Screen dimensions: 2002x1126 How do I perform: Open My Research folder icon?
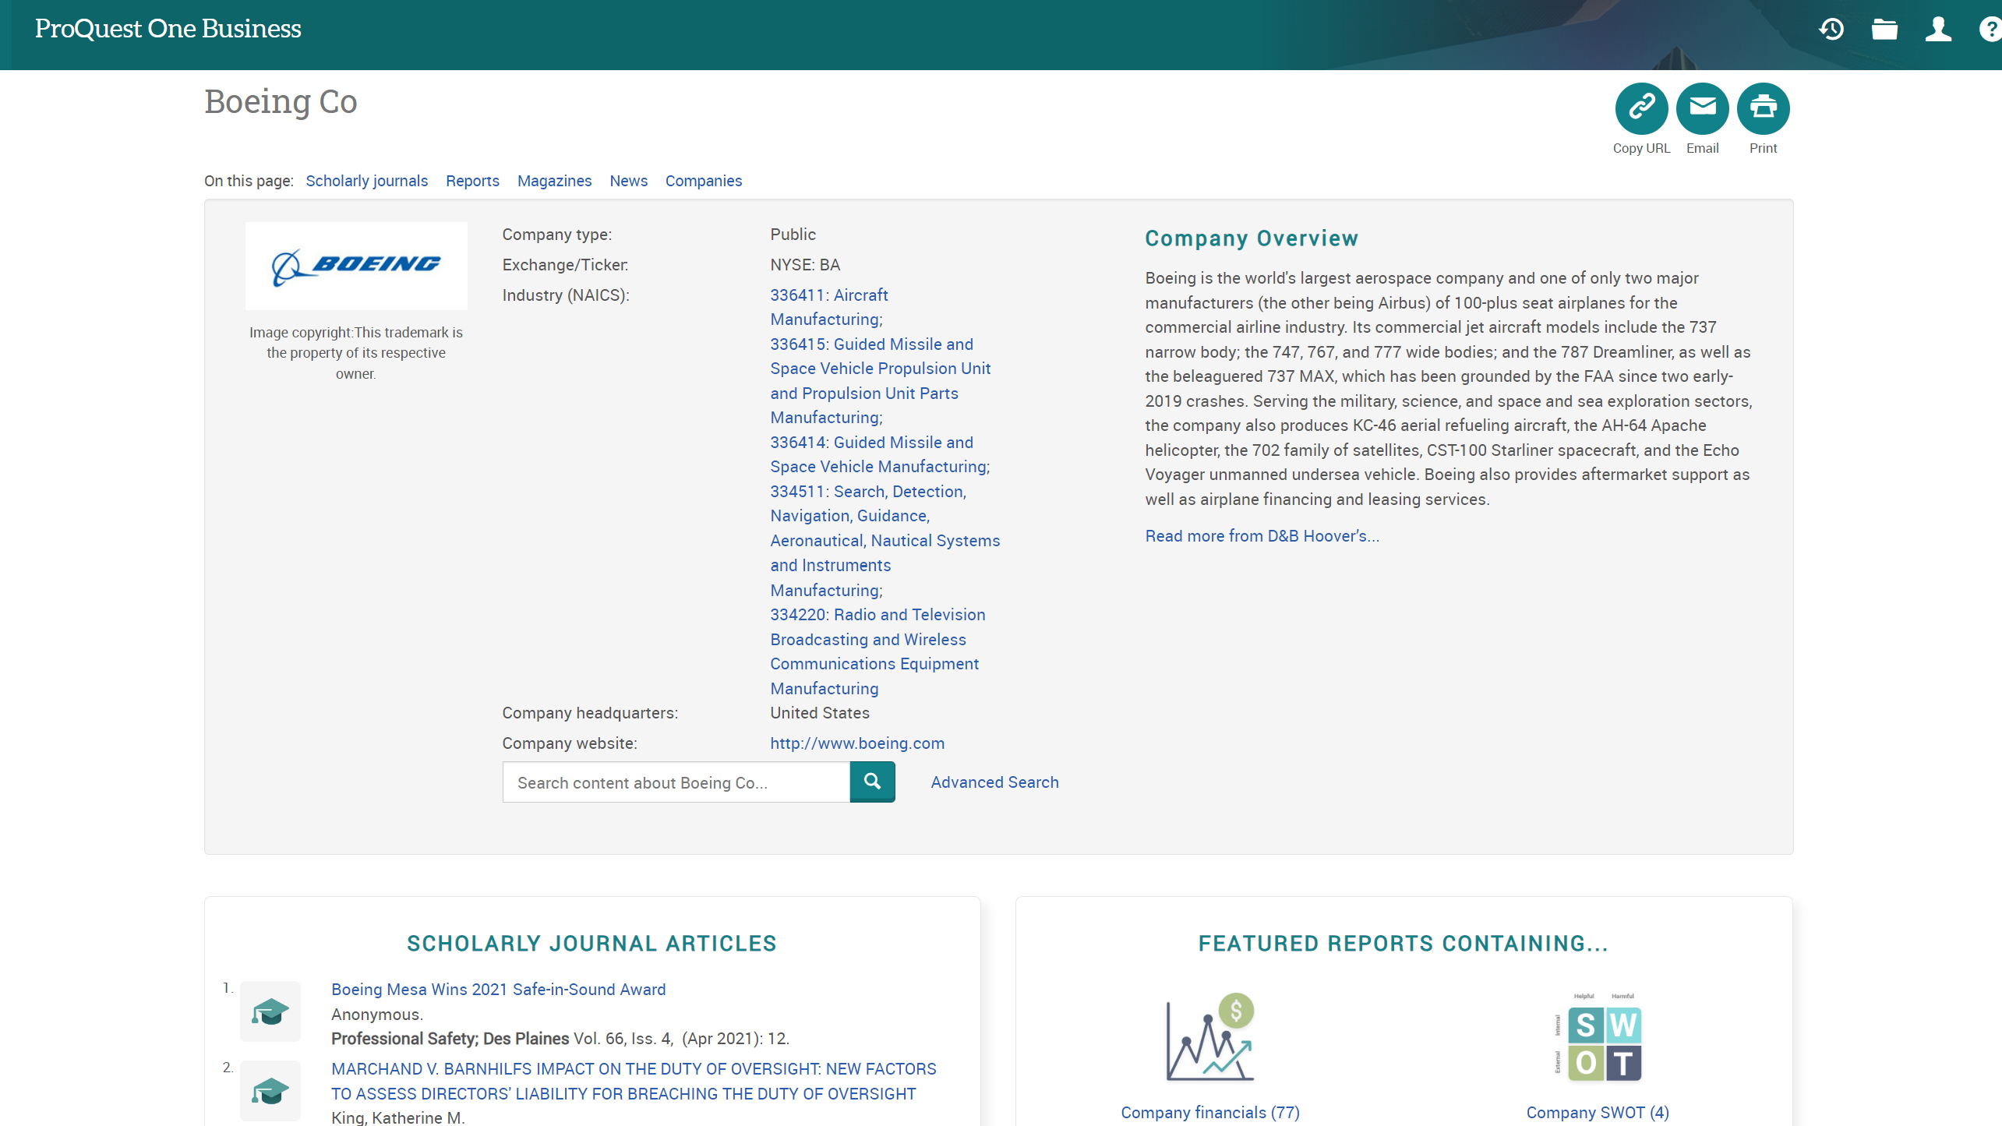click(1884, 30)
